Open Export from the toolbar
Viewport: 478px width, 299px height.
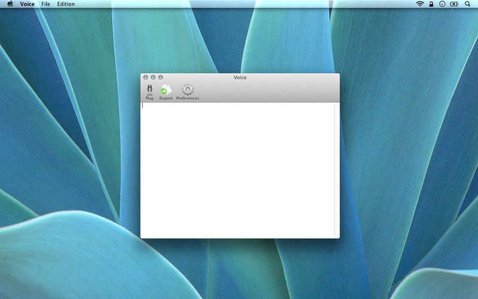pos(166,92)
